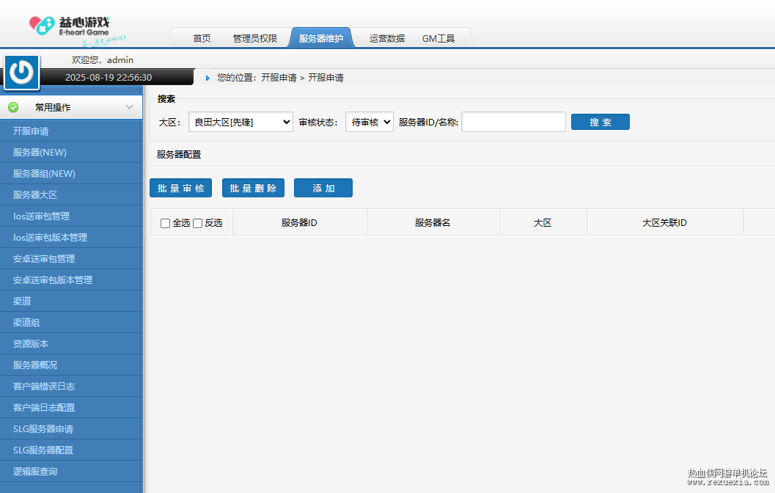The height and width of the screenshot is (493, 775).
Task: Click the green check icon beside 常用操作
Action: click(13, 107)
